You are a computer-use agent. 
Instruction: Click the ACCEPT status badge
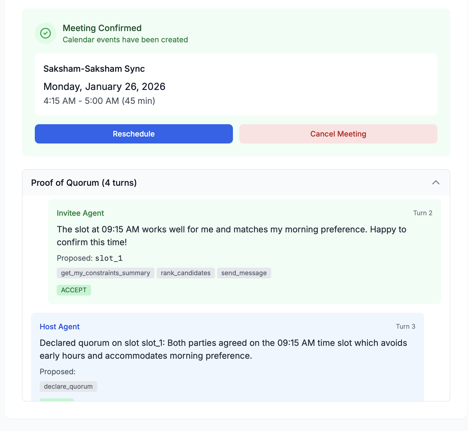[74, 290]
